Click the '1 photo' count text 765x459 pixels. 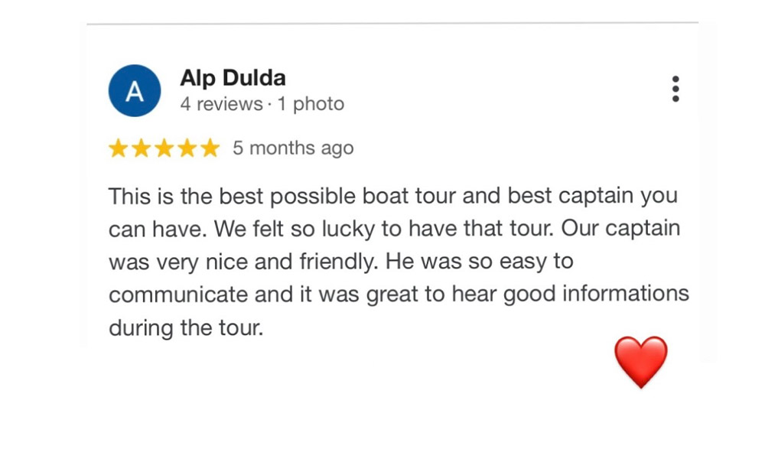pos(311,104)
